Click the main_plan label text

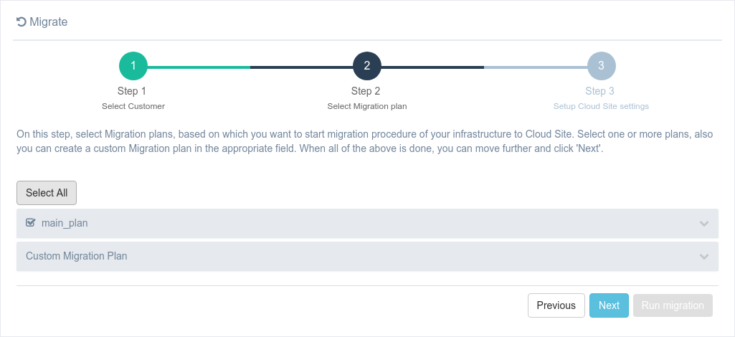pyautogui.click(x=65, y=223)
